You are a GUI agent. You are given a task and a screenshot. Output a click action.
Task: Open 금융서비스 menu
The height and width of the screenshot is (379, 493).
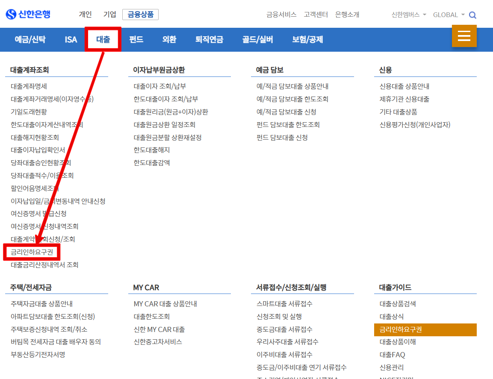pyautogui.click(x=281, y=15)
